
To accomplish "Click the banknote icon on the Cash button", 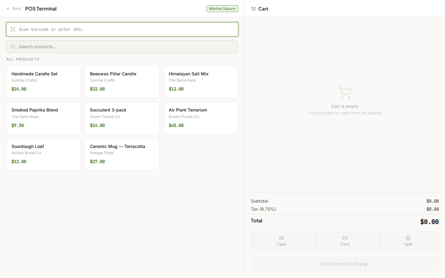I will 281,238.
